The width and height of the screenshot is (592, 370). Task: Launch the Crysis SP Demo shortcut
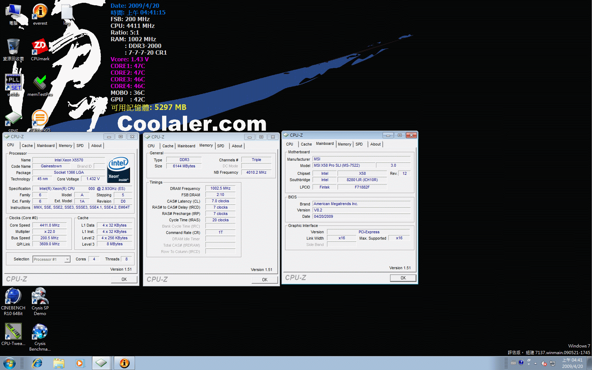click(40, 302)
